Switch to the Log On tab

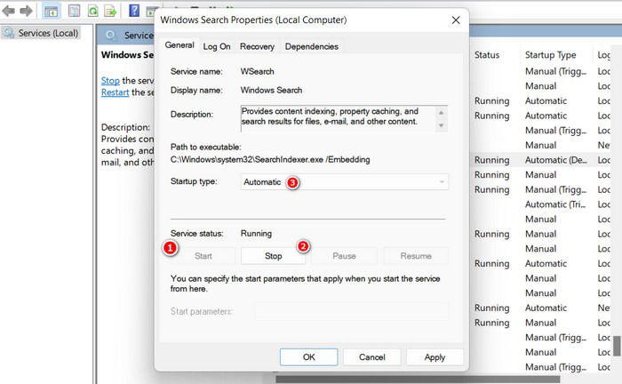[x=217, y=46]
